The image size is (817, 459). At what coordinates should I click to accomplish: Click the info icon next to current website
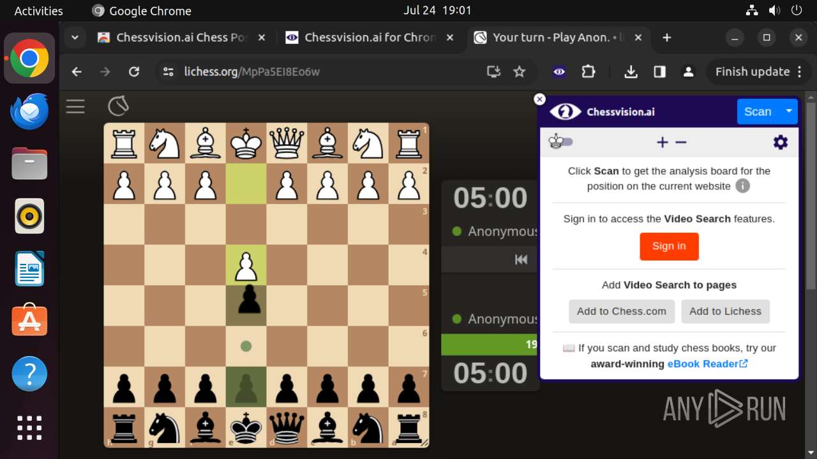[742, 186]
